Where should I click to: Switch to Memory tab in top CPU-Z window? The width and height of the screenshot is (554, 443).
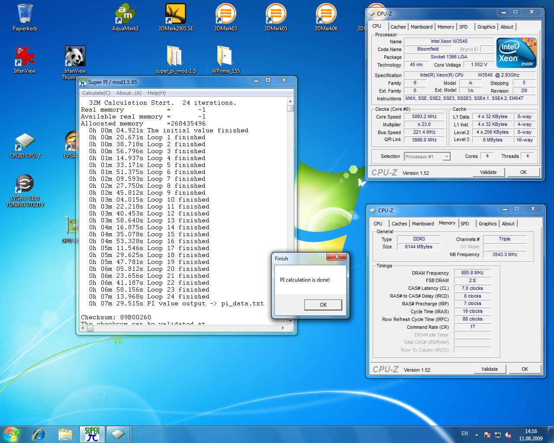coord(446,27)
